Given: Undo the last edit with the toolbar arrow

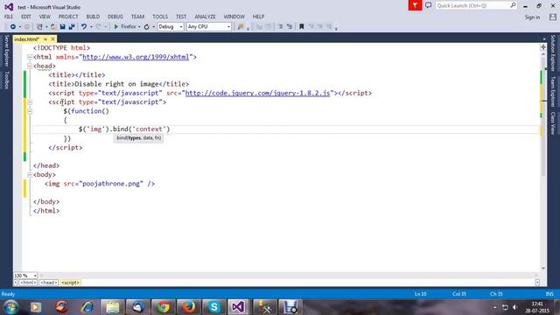Looking at the screenshot, I should tap(84, 27).
